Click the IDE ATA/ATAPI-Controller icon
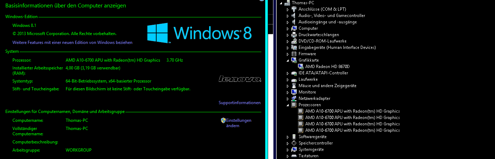Image resolution: width=495 pixels, height=159 pixels. [294, 73]
